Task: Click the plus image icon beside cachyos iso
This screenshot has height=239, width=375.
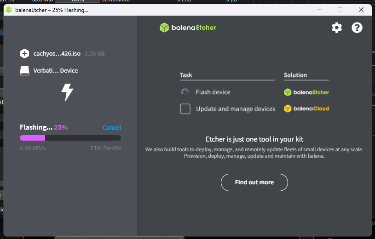Action: click(25, 53)
